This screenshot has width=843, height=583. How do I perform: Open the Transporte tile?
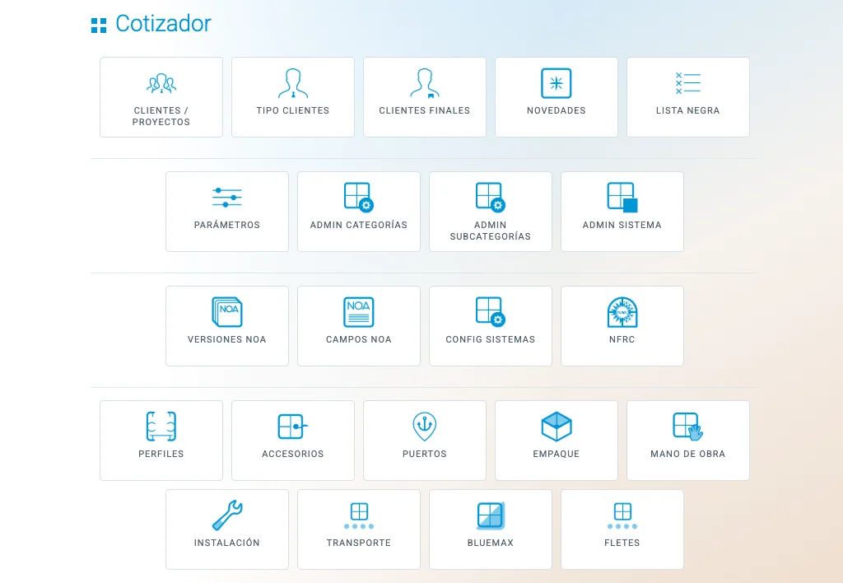(359, 529)
